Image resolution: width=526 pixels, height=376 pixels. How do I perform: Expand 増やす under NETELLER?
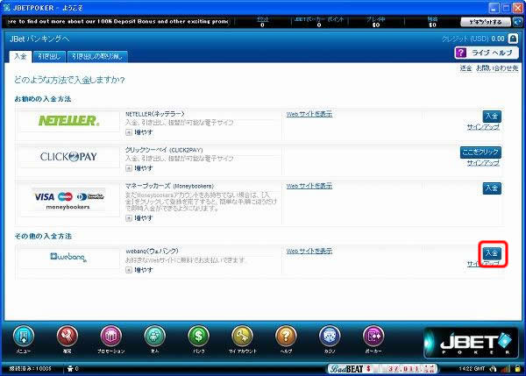click(139, 132)
